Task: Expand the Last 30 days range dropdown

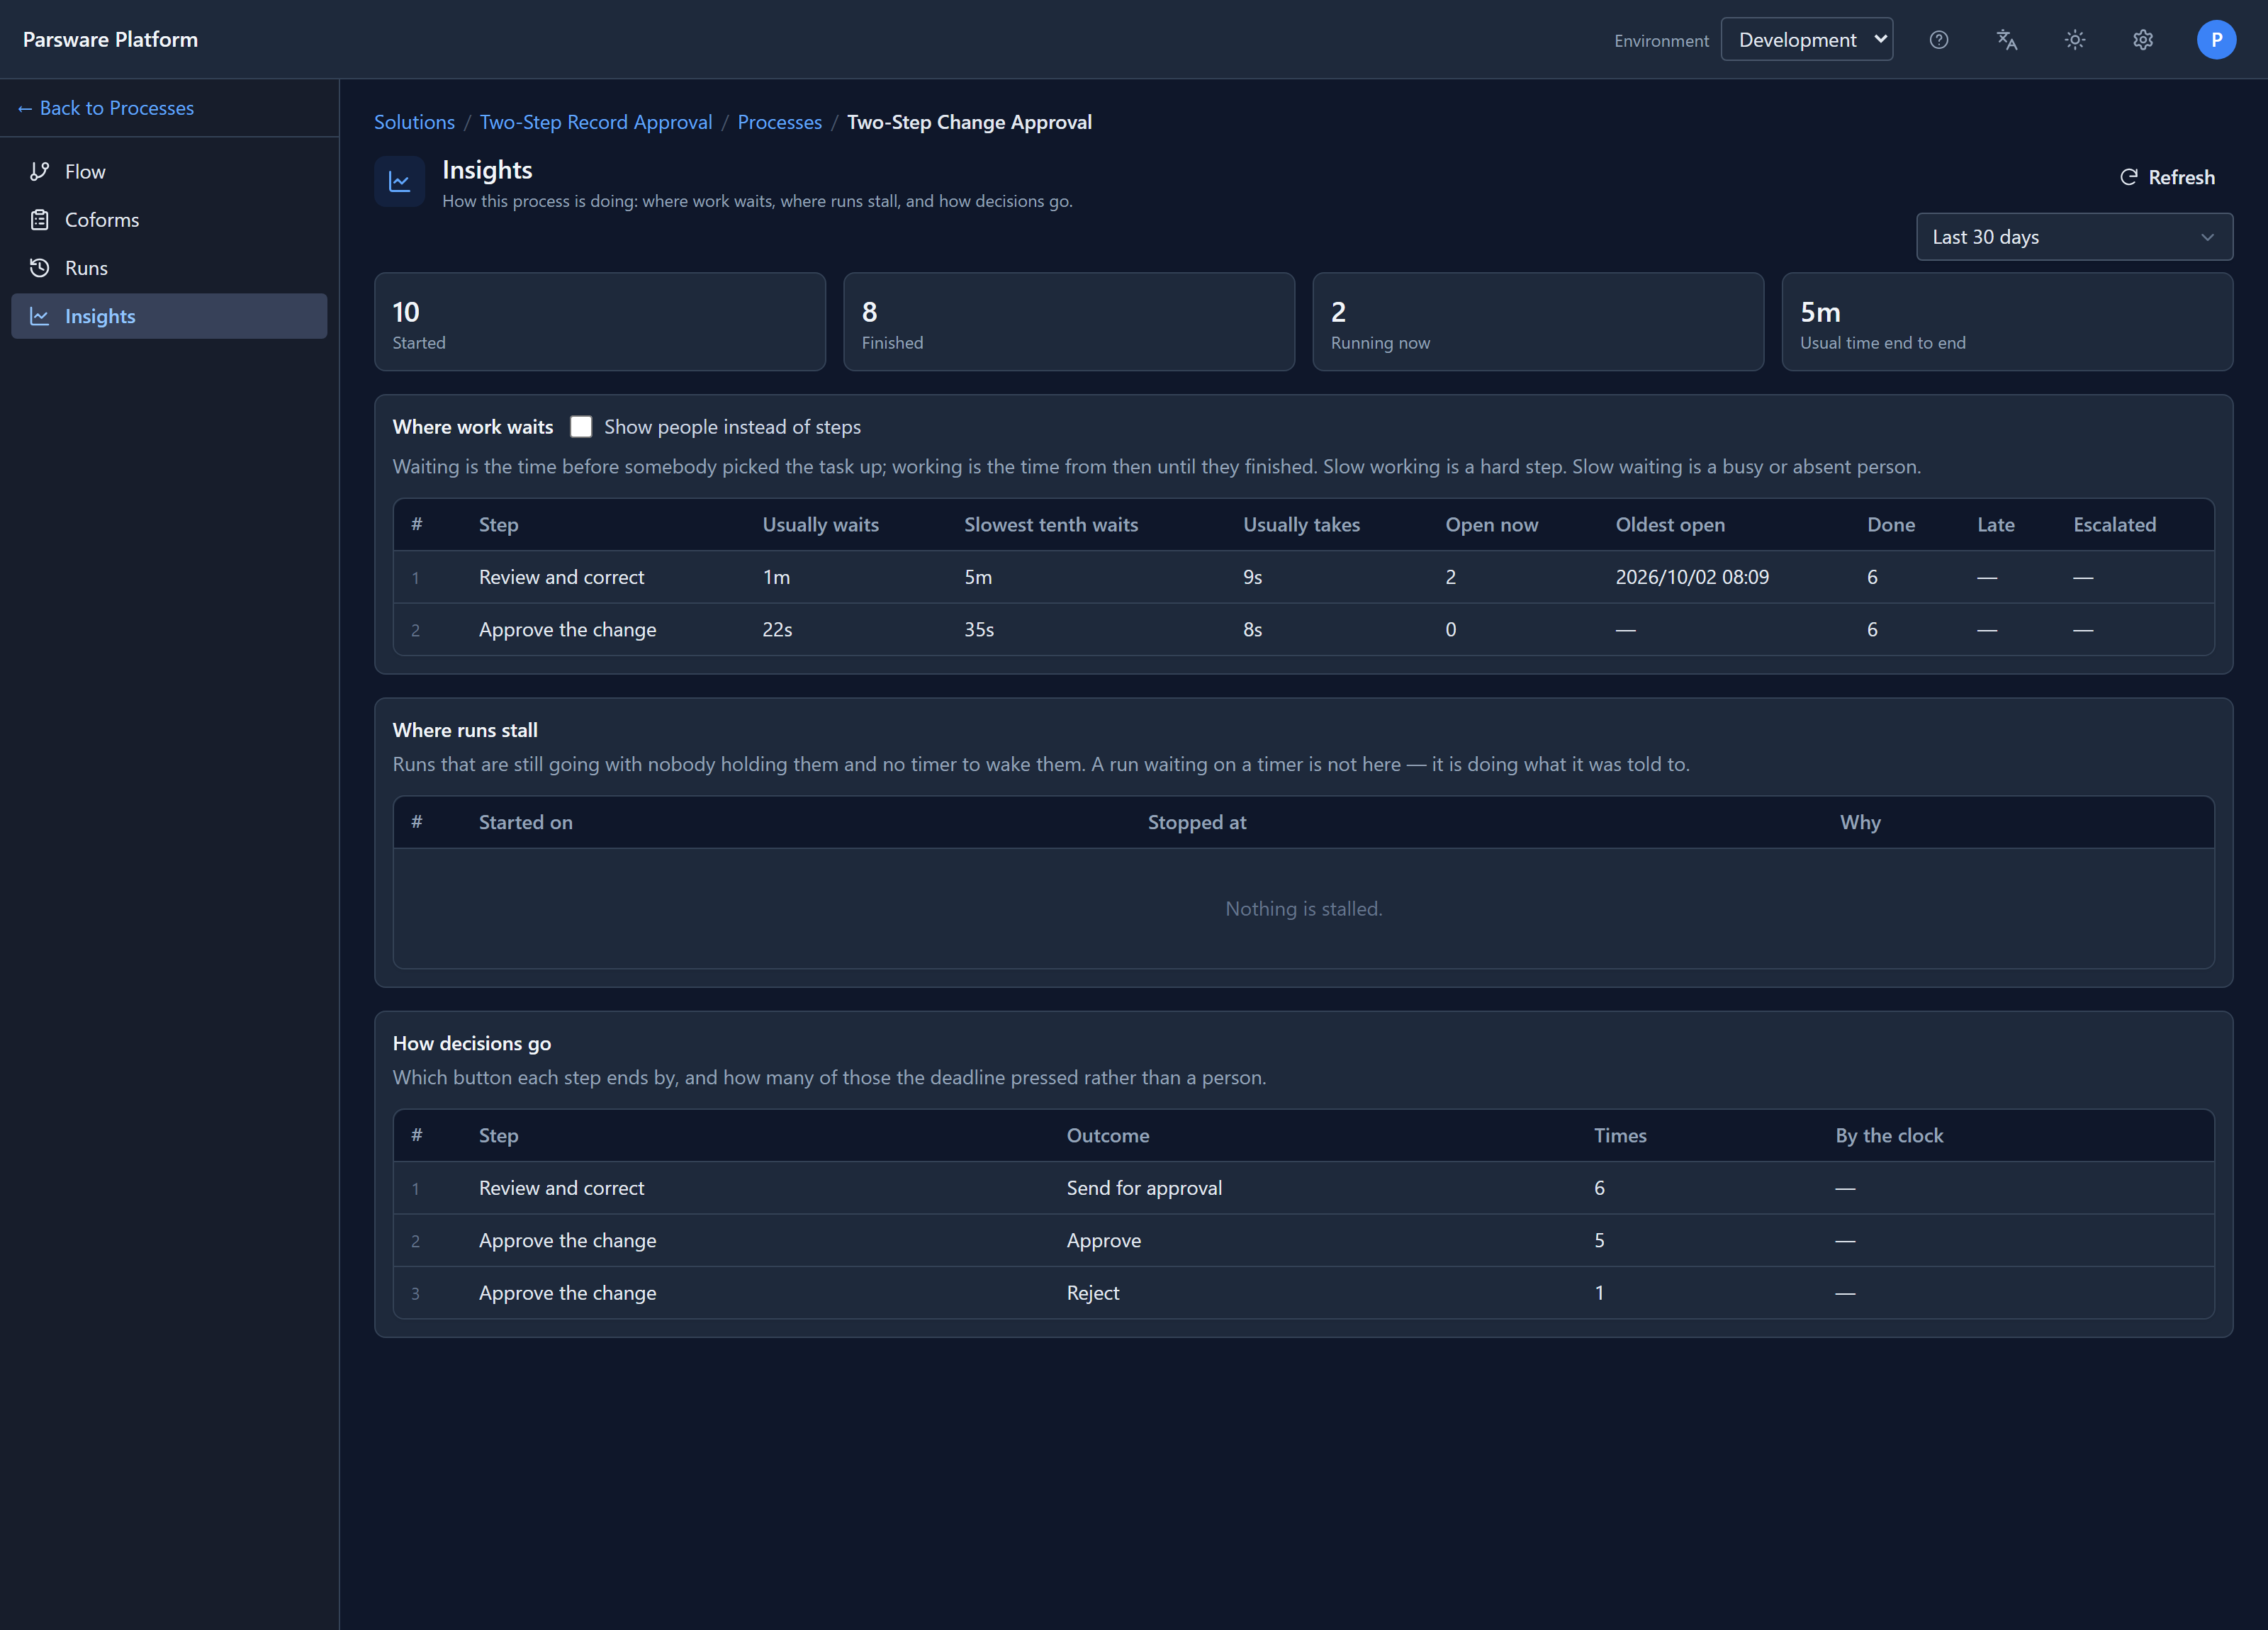Action: (2074, 237)
